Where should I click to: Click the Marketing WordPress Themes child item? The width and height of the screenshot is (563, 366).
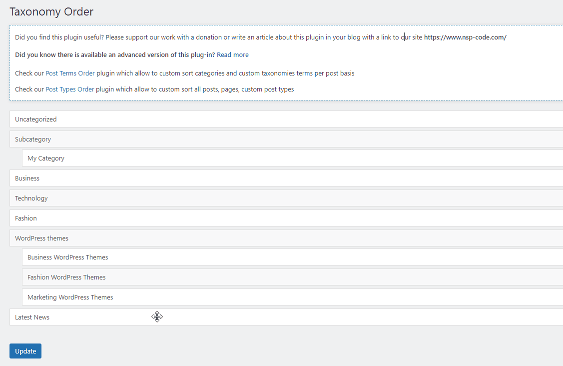pos(70,297)
